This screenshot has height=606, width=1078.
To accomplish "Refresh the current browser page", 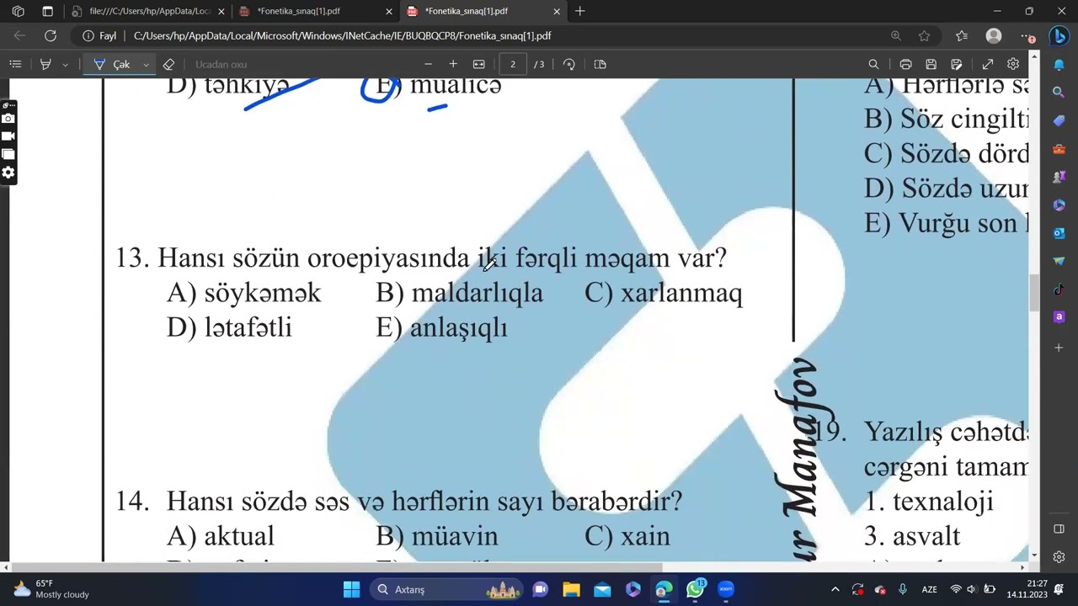I will click(x=51, y=36).
